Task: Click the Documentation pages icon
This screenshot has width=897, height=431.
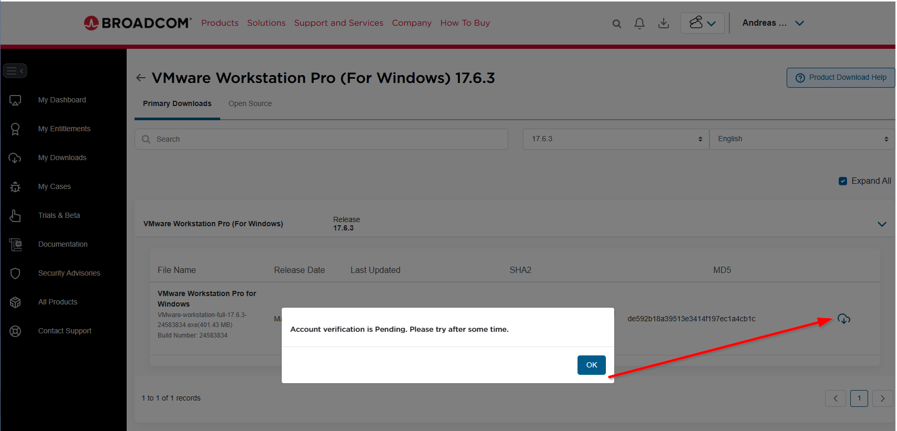Action: coord(15,245)
